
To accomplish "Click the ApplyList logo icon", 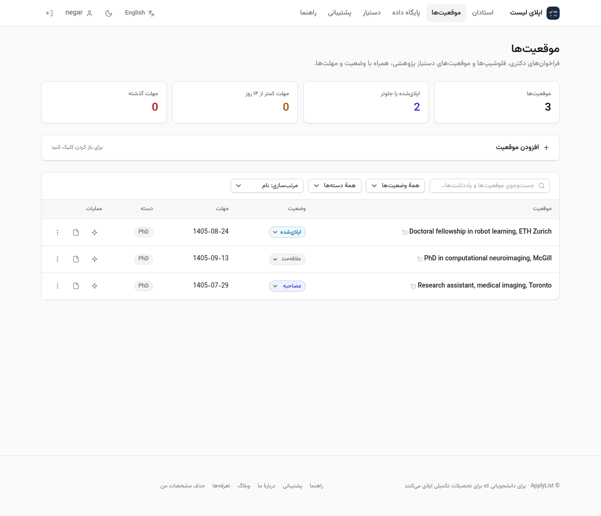I will pyautogui.click(x=553, y=13).
